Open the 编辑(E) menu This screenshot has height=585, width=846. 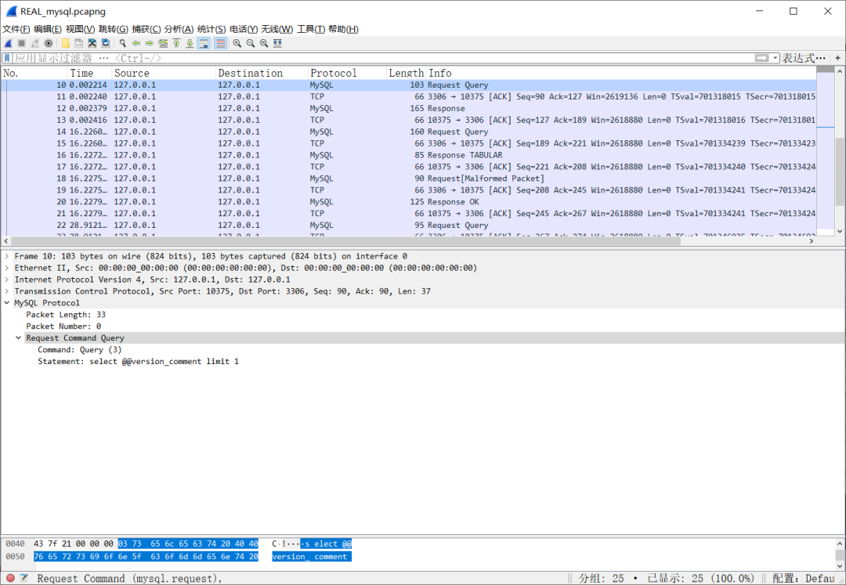(48, 29)
